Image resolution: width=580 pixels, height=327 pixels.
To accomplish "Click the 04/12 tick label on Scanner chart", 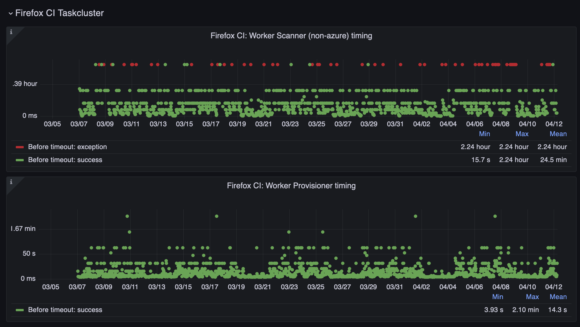I will click(x=554, y=124).
